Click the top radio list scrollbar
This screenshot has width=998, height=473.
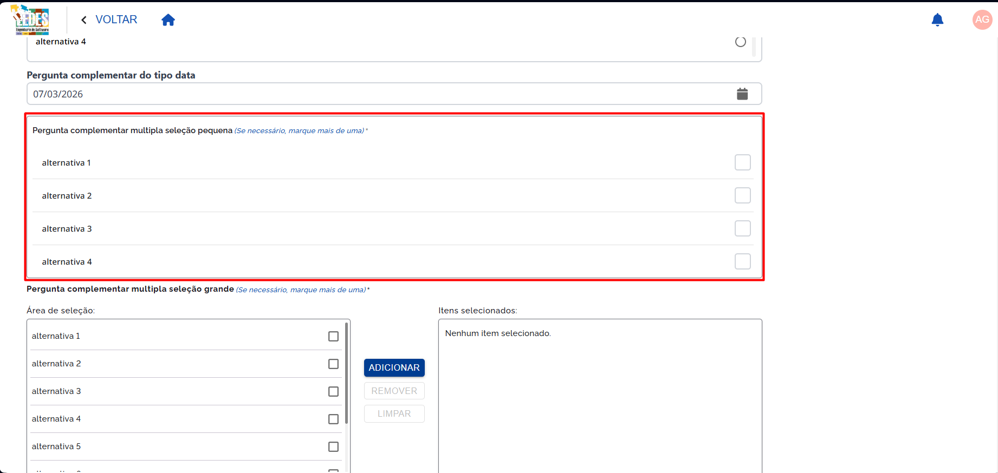pyautogui.click(x=754, y=46)
